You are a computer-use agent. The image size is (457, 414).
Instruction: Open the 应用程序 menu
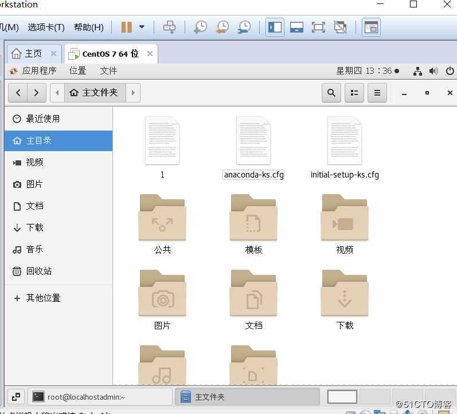point(33,71)
